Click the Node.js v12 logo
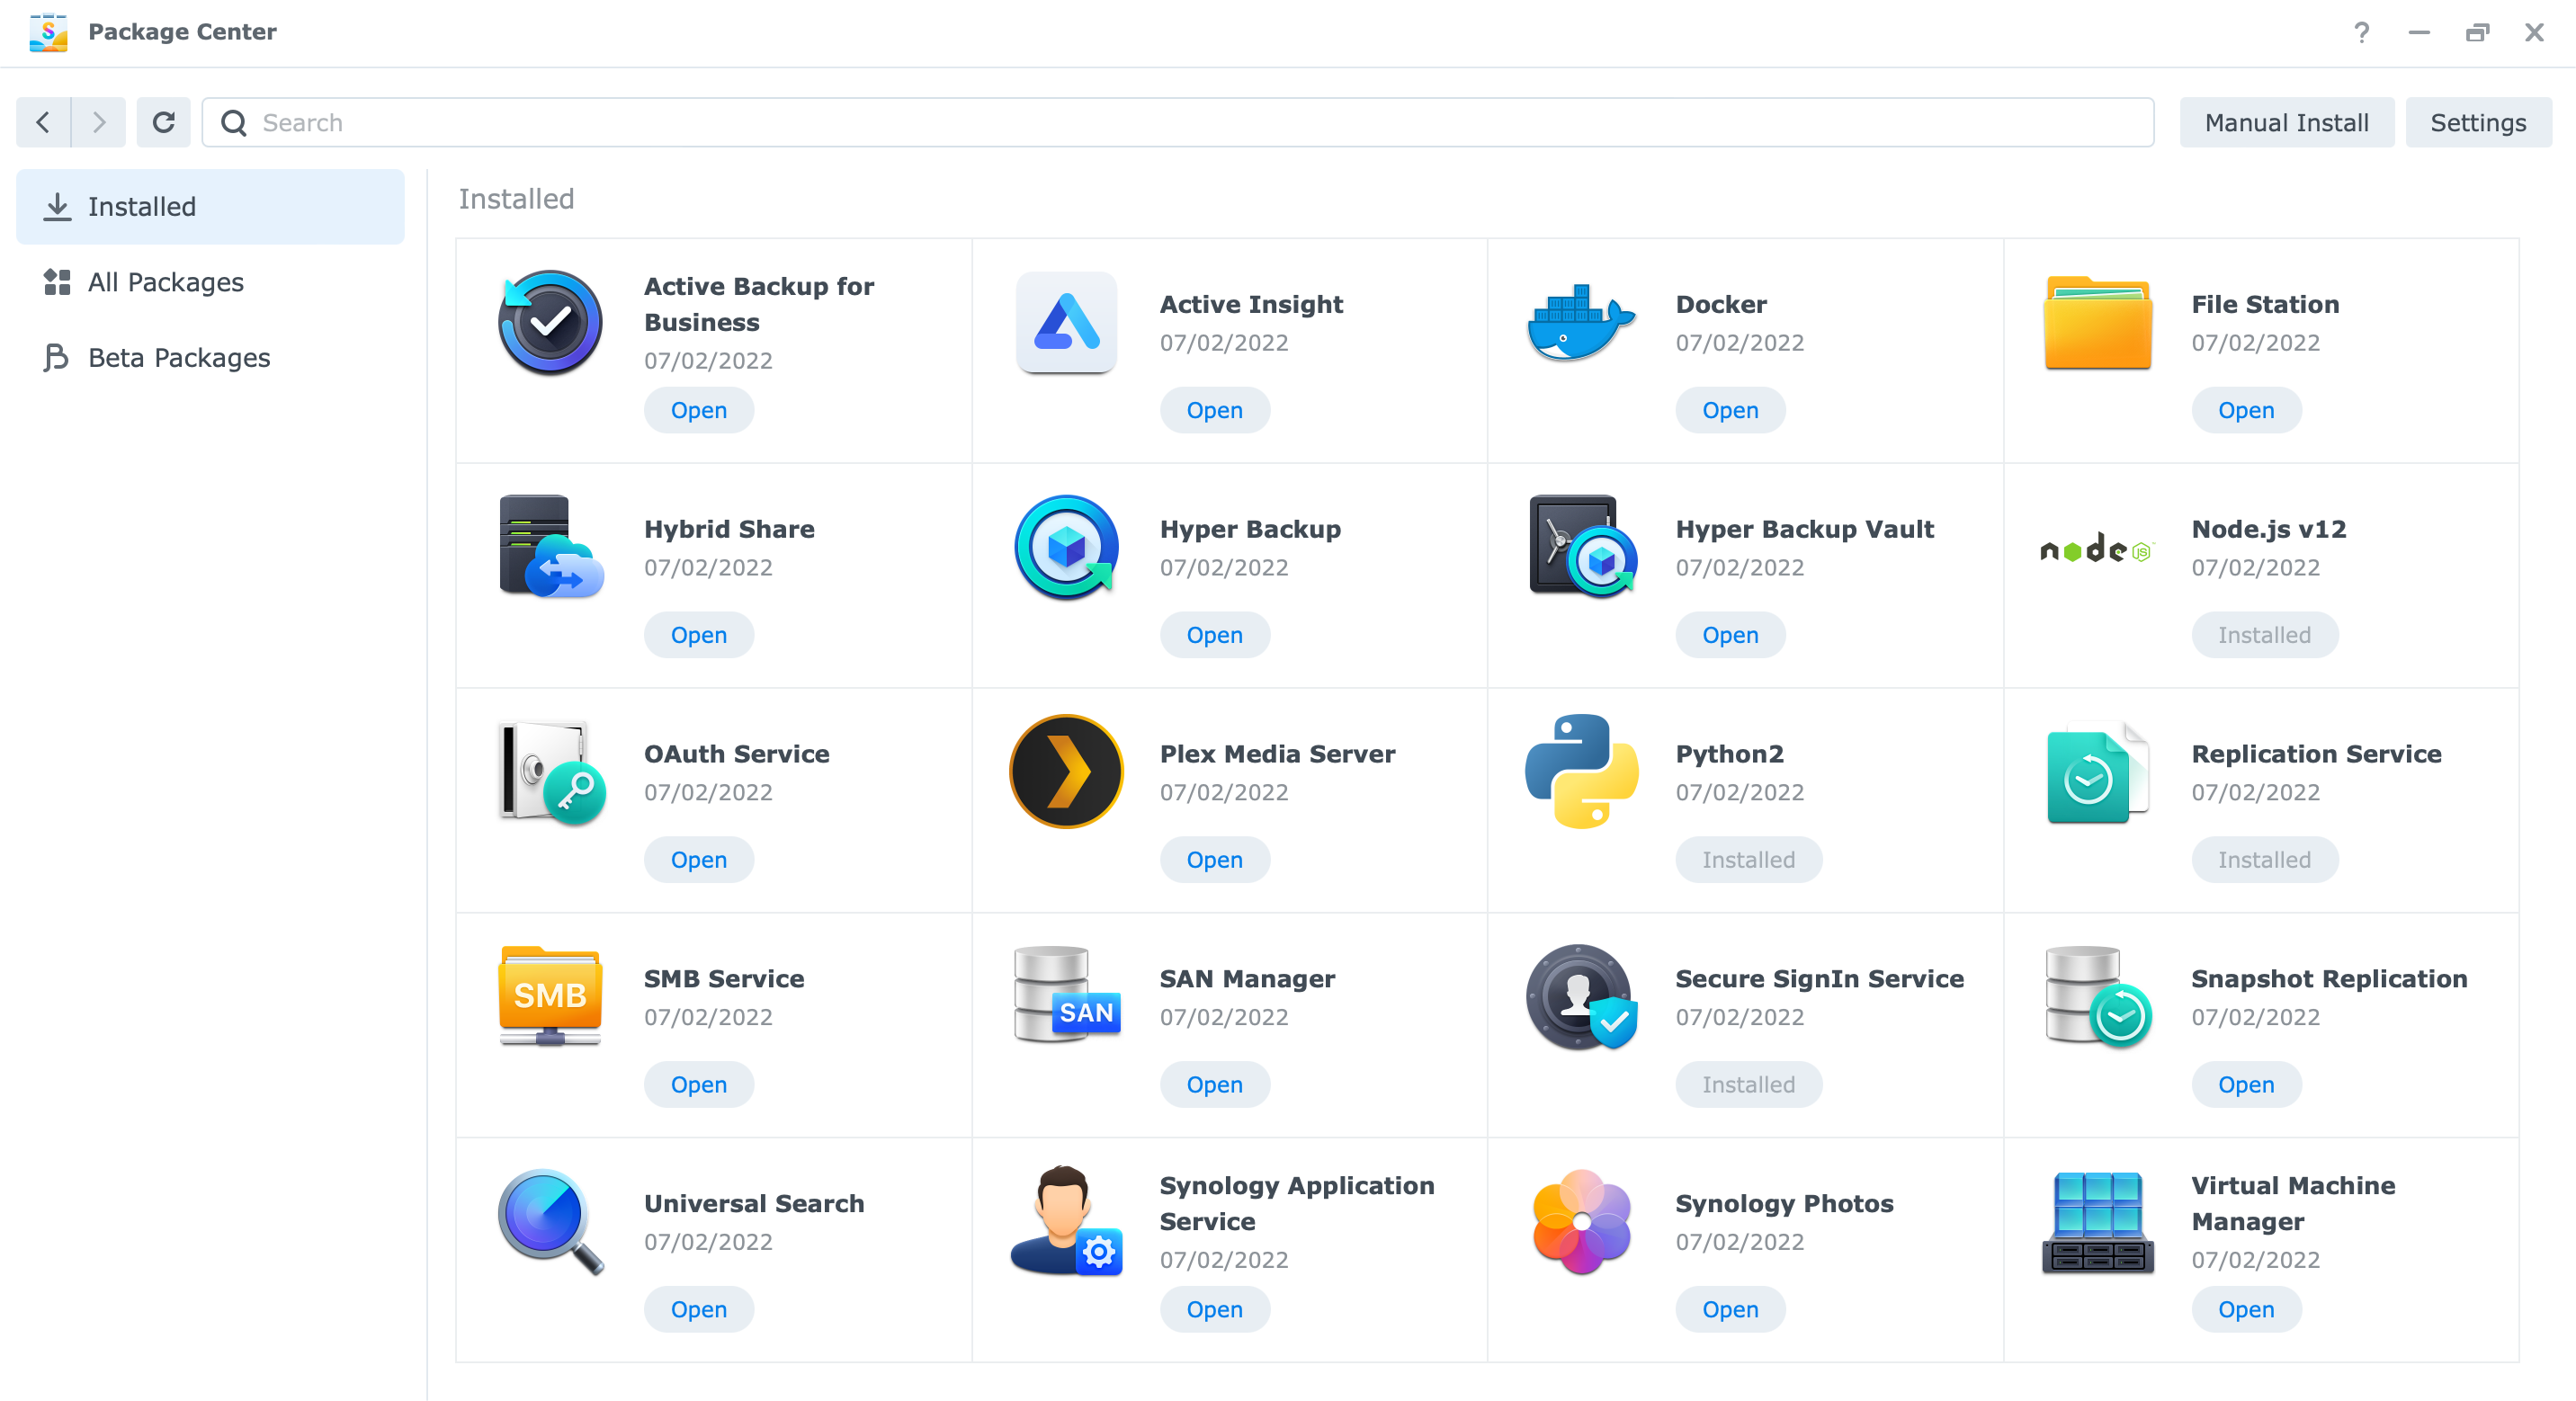2576x1401 pixels. [2097, 548]
